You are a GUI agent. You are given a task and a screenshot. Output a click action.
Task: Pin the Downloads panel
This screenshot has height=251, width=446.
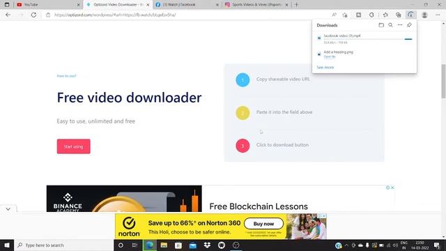(x=409, y=25)
